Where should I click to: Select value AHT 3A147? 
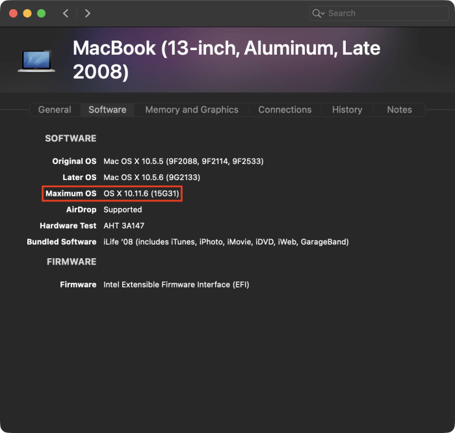(124, 226)
